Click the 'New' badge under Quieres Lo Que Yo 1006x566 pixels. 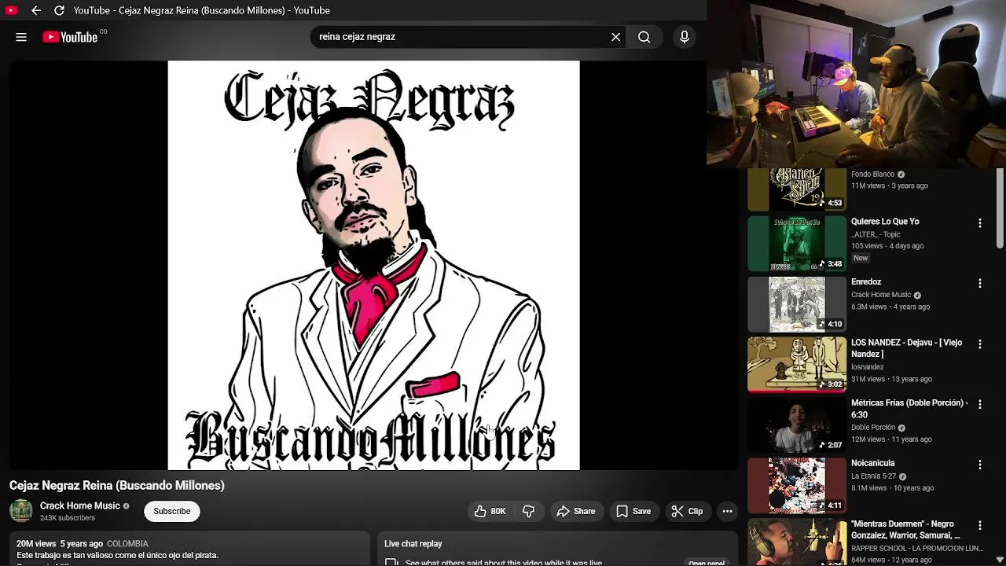pyautogui.click(x=861, y=258)
